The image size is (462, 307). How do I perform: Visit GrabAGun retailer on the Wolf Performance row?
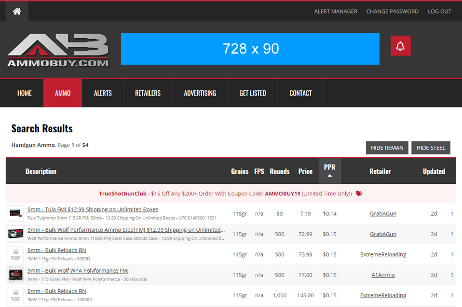point(383,234)
